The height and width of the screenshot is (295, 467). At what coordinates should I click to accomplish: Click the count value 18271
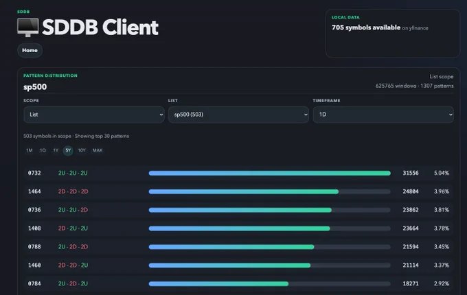coord(411,284)
